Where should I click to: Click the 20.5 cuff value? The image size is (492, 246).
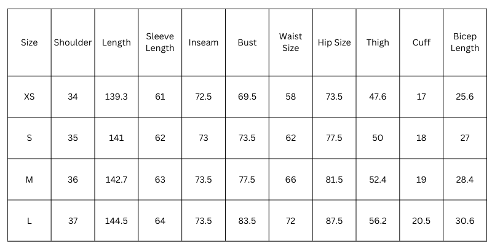[x=421, y=221]
